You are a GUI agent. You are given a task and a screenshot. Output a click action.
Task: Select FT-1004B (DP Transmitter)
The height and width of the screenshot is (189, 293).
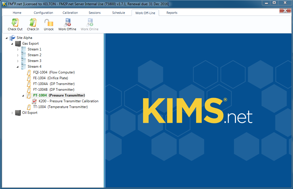point(54,90)
